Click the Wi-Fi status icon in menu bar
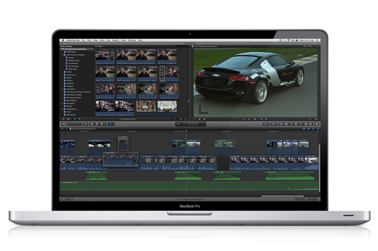Image resolution: width=378 pixels, height=251 pixels. tap(289, 40)
